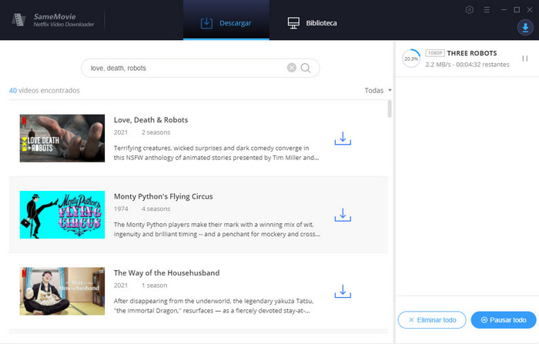Open the Househusband thumbnail image
This screenshot has width=539, height=344.
coord(62,291)
